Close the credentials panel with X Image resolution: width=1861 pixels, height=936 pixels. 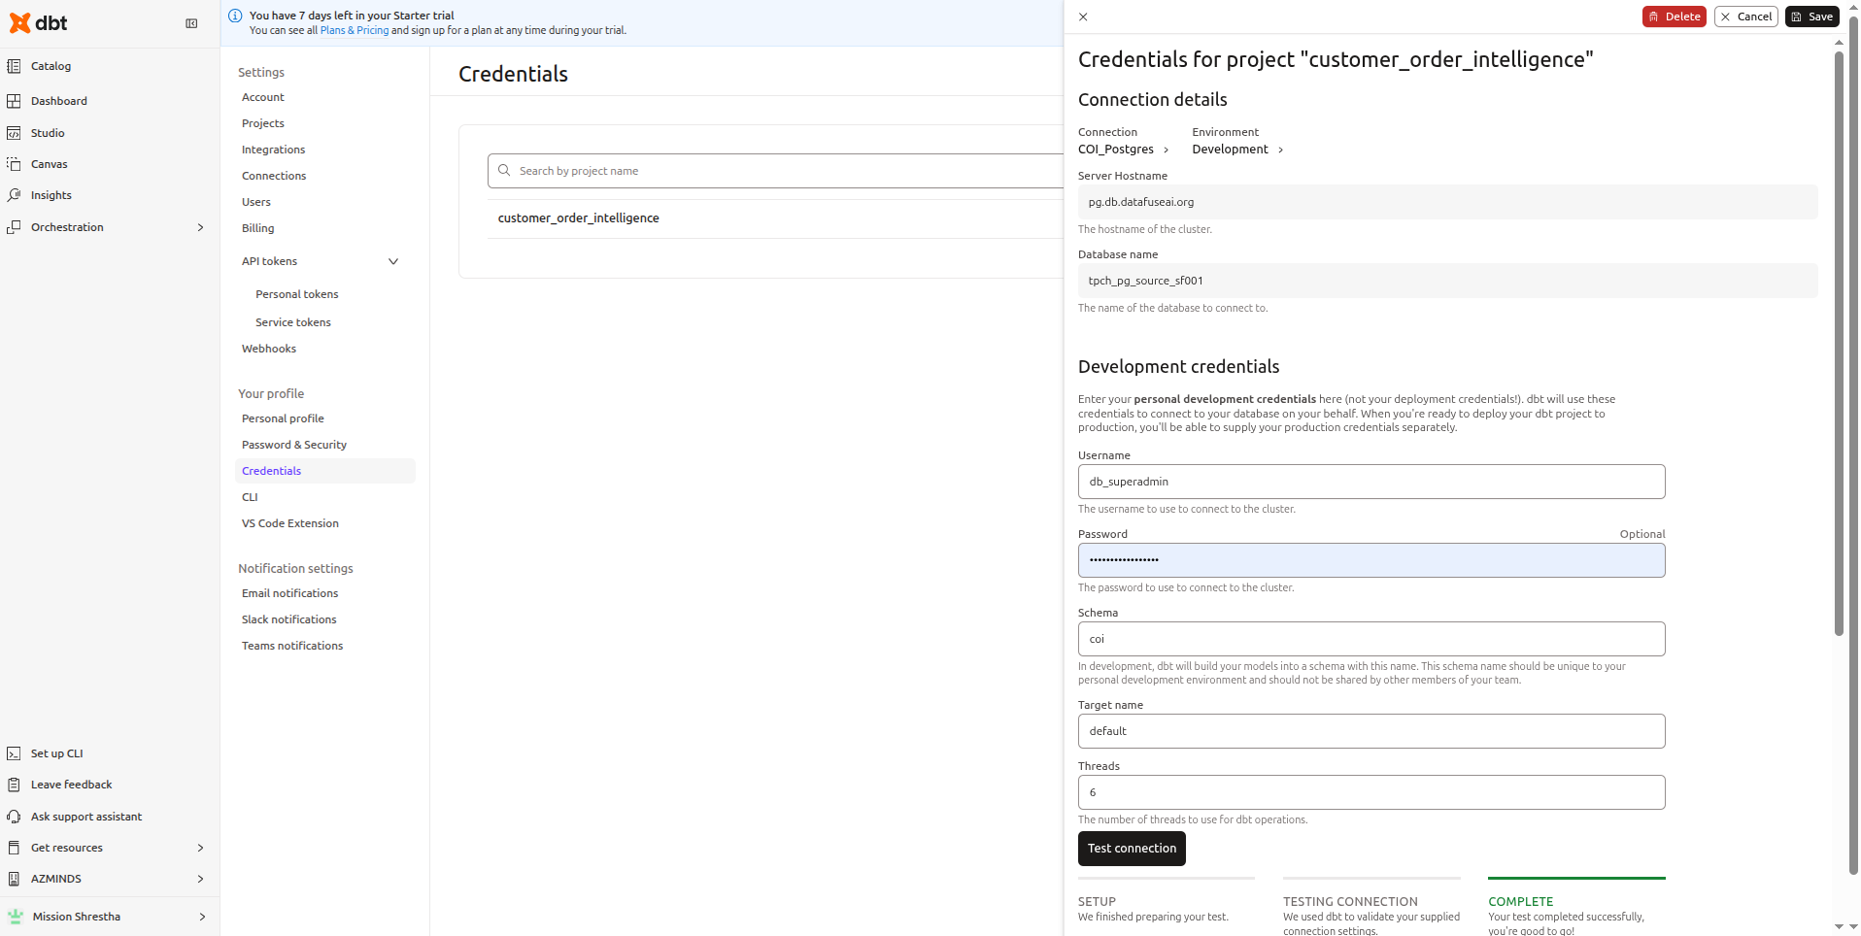[1083, 17]
